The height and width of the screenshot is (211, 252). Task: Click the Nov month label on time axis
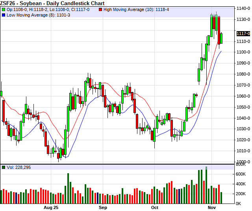coord(211,207)
